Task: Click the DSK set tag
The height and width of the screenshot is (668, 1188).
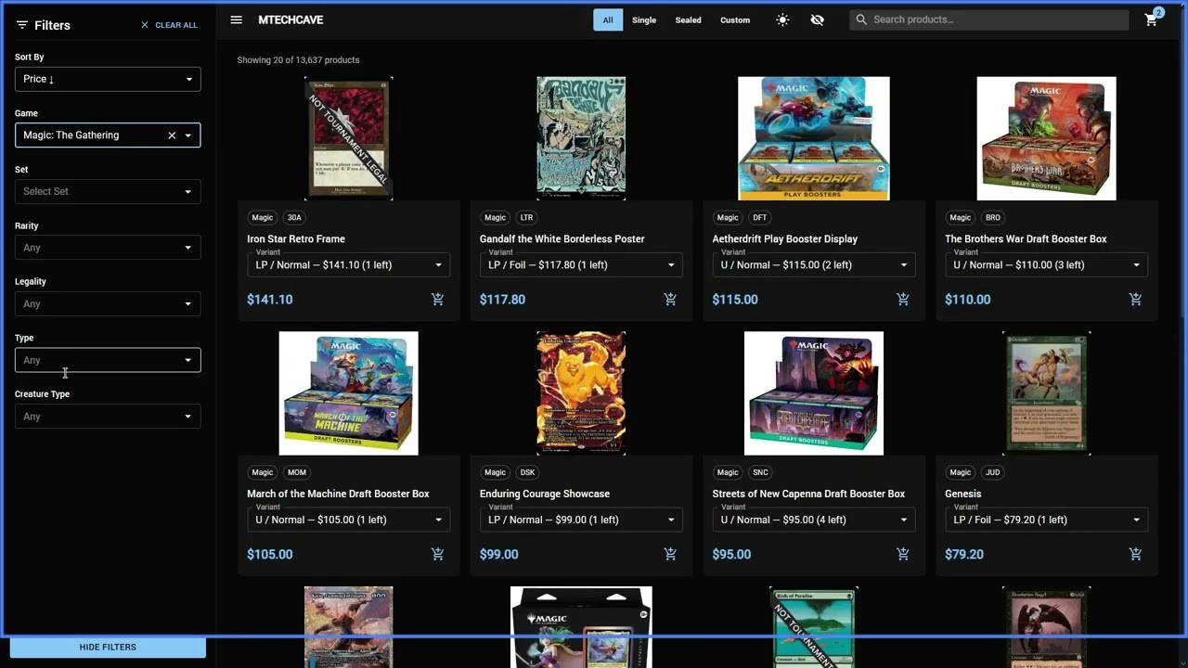Action: [x=528, y=472]
